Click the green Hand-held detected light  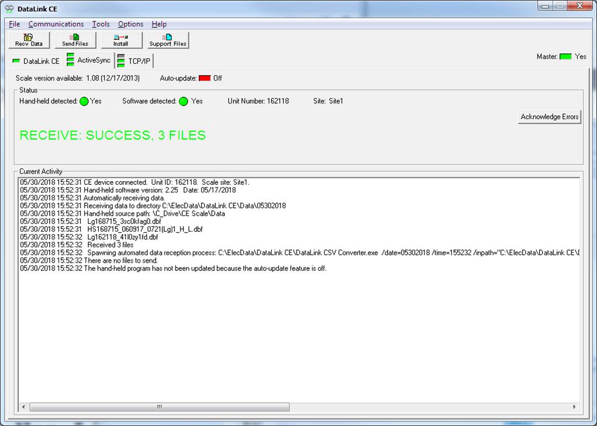[84, 101]
